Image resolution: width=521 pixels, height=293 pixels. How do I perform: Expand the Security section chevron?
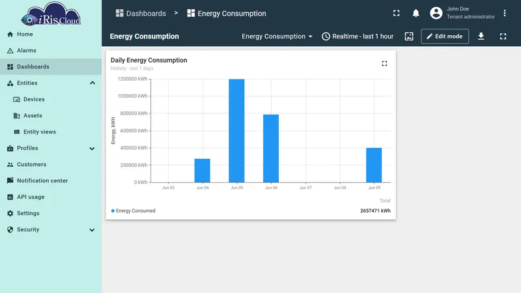[x=92, y=230]
